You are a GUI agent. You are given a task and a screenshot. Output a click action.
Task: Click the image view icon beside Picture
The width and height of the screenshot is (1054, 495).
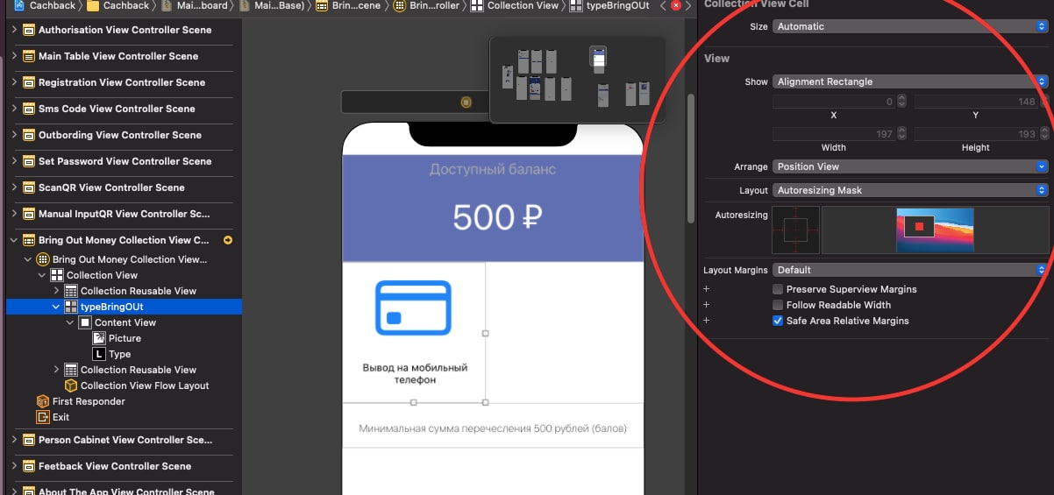[99, 338]
